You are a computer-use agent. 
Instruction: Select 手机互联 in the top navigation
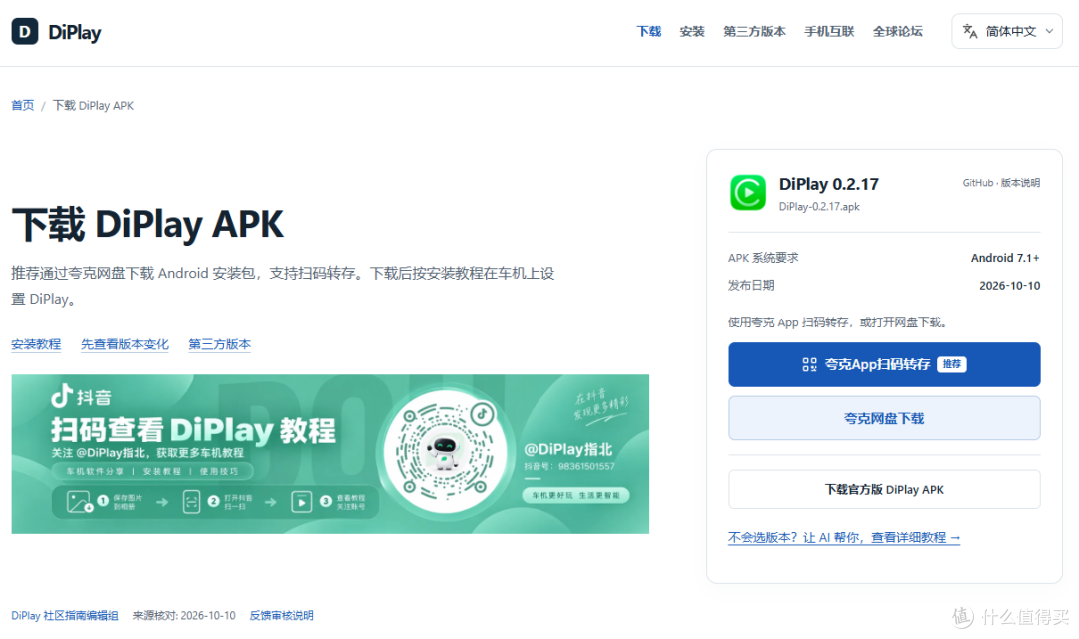pos(829,32)
